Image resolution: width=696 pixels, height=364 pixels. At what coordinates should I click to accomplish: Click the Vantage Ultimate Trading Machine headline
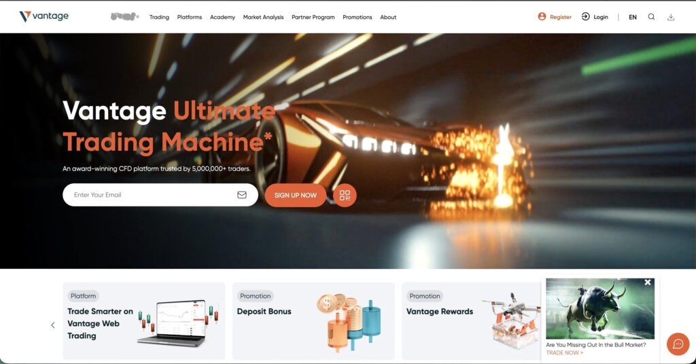(x=169, y=126)
